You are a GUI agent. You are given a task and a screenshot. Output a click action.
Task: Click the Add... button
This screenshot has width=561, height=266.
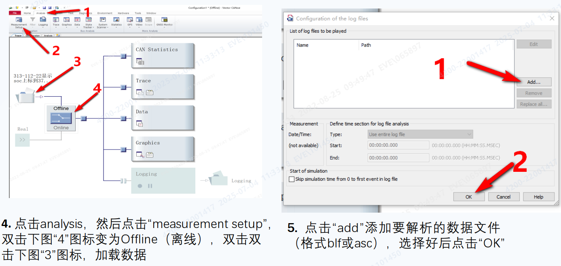click(x=533, y=82)
